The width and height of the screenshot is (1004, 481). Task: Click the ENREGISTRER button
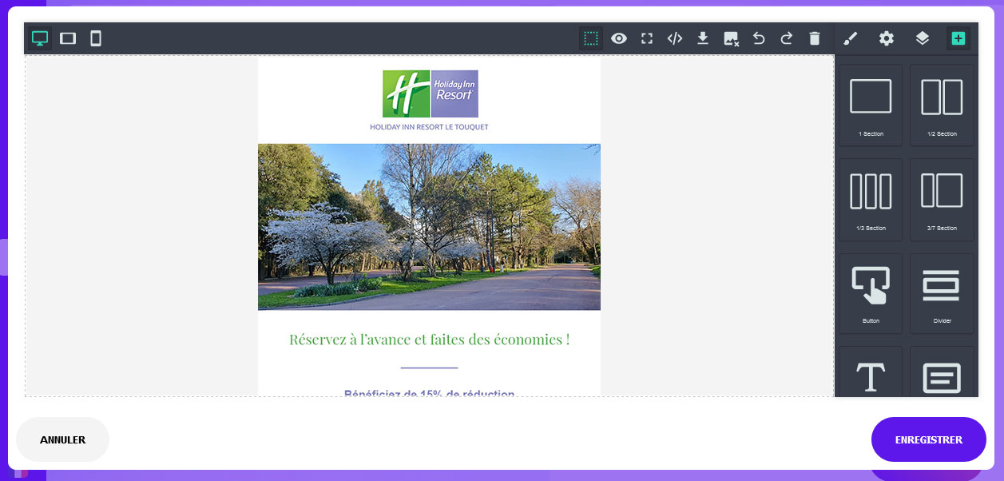coord(928,439)
